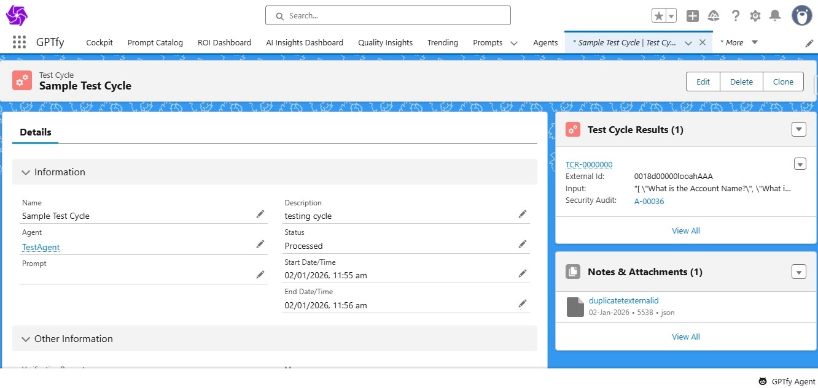Open the App Launcher grid icon
The image size is (818, 388).
point(19,42)
